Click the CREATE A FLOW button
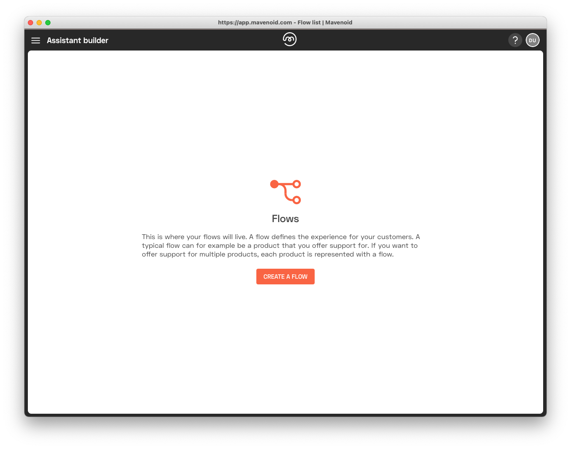Image resolution: width=571 pixels, height=449 pixels. point(285,277)
